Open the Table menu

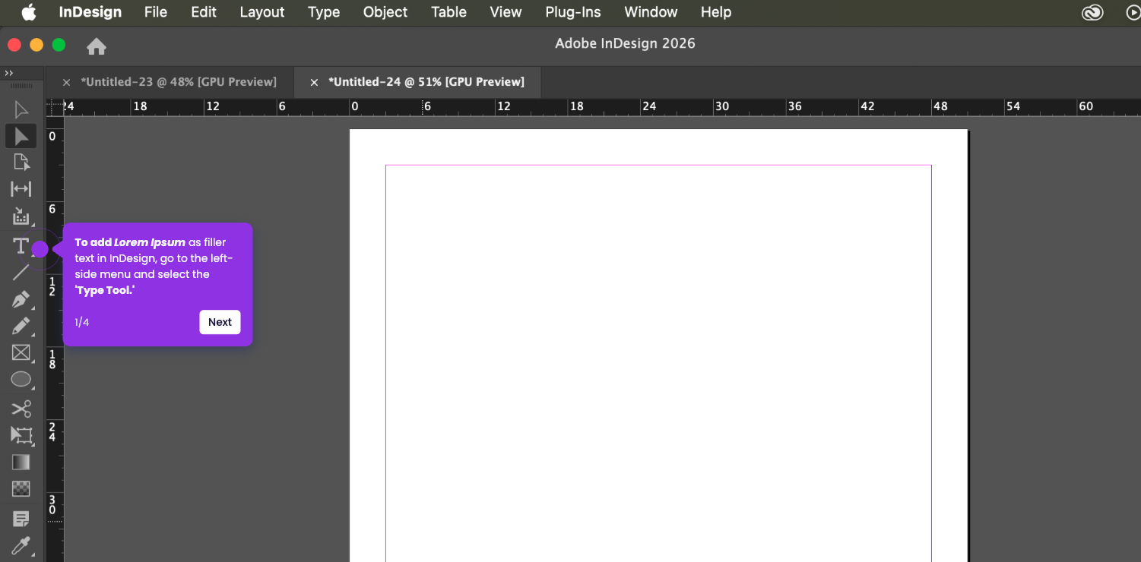(x=448, y=12)
